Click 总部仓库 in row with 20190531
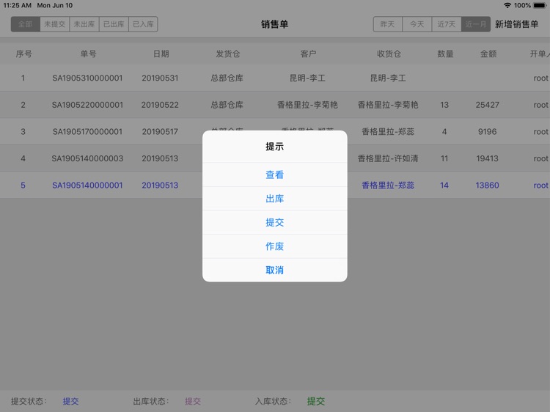 (x=227, y=78)
